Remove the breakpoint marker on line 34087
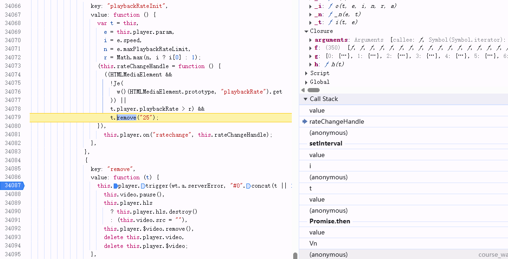The width and height of the screenshot is (508, 259). pos(12,186)
